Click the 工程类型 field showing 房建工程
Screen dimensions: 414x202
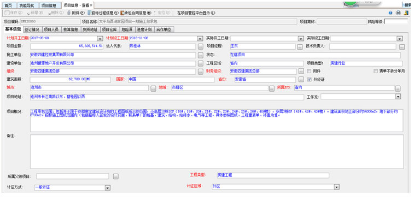(273, 175)
